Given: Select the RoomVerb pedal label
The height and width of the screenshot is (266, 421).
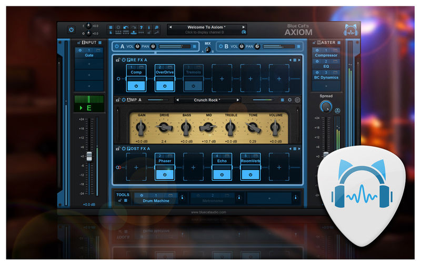Looking at the screenshot, I should pos(250,161).
